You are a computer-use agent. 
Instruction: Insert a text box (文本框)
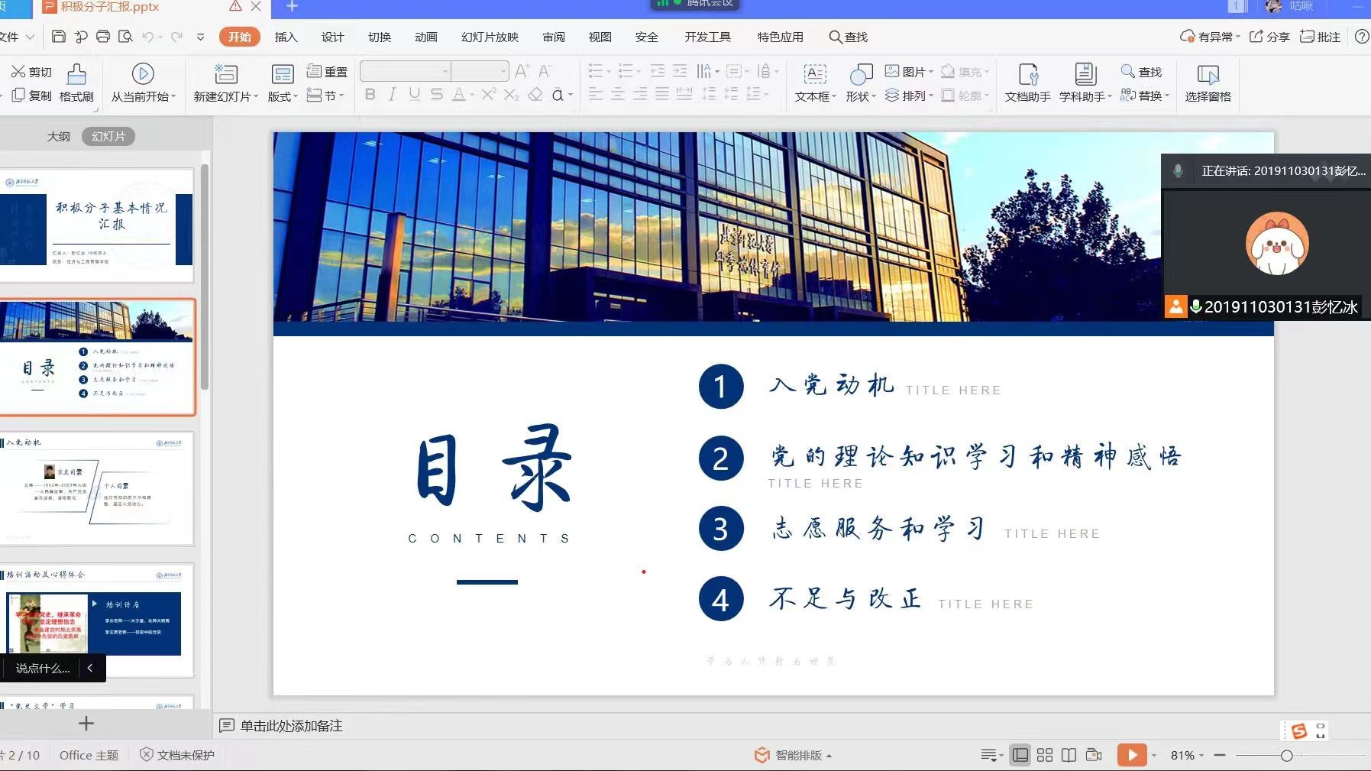pos(815,75)
